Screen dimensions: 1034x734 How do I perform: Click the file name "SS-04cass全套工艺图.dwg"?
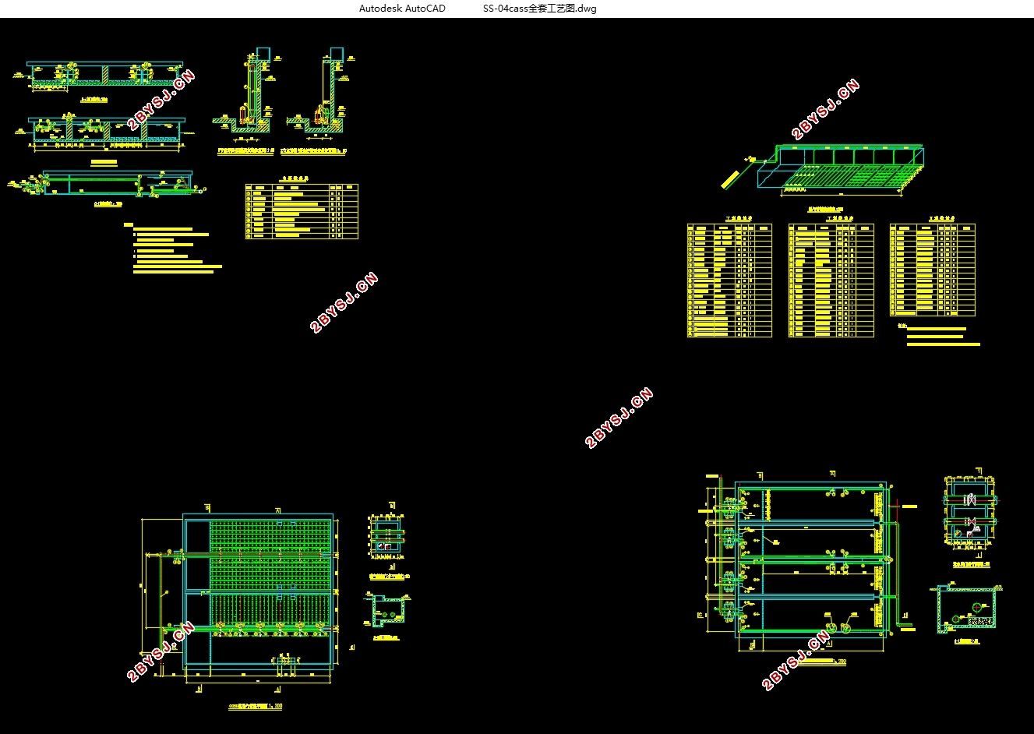coord(539,9)
